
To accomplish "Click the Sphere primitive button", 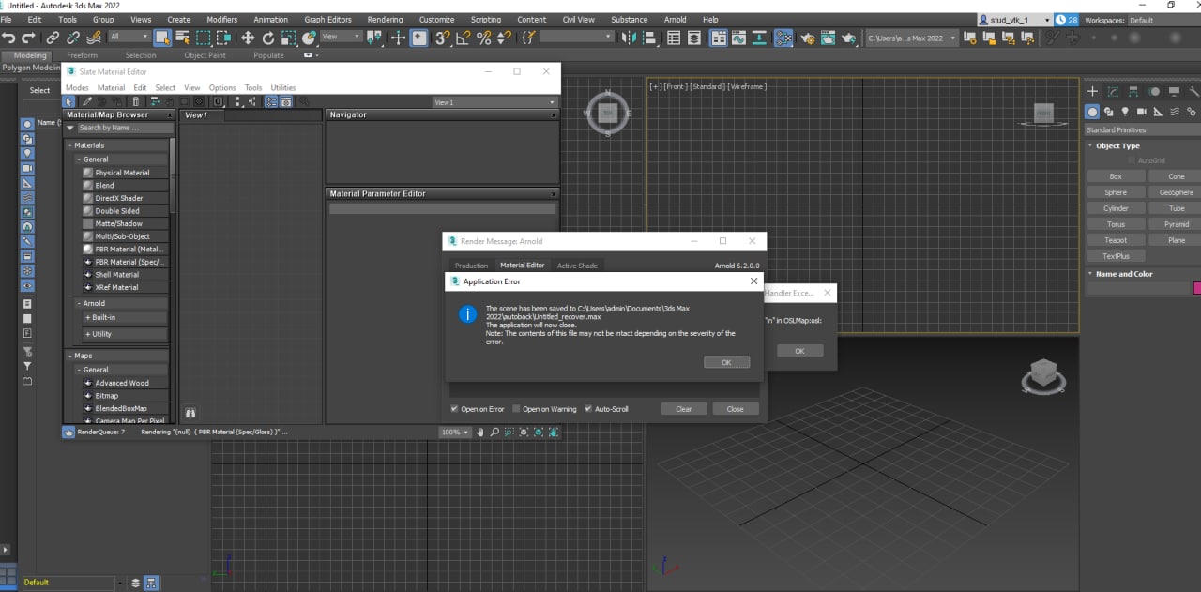I will click(x=1116, y=192).
